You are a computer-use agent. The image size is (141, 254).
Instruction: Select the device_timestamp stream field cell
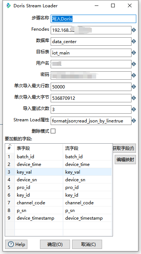click(87, 218)
